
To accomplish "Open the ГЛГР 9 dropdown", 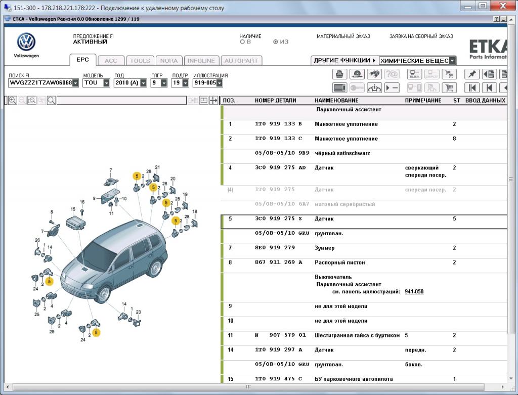I will (x=164, y=83).
